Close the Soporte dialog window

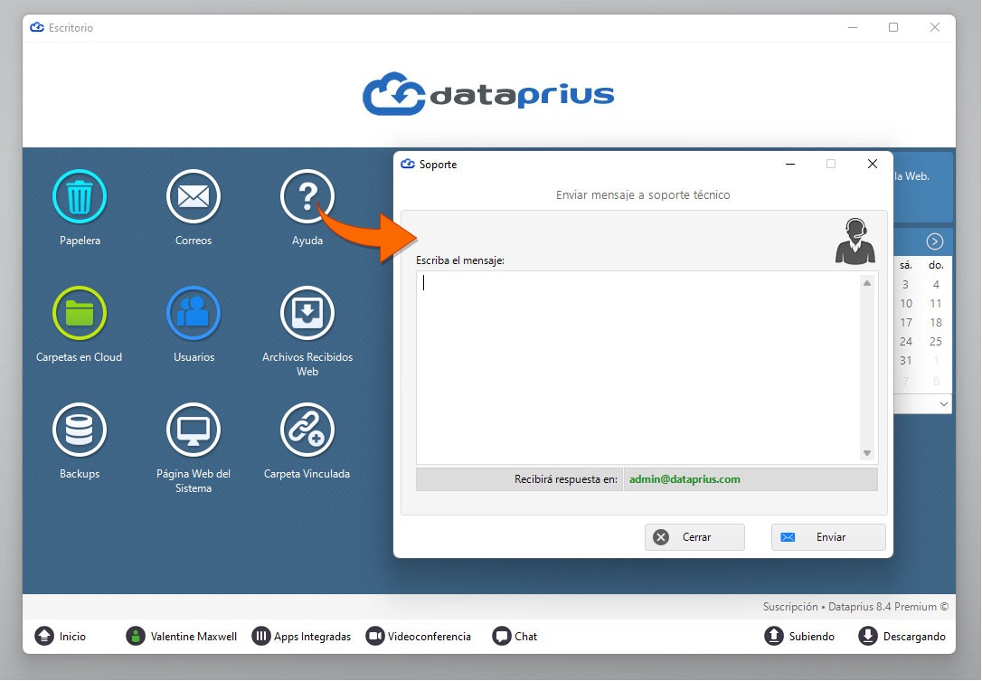click(x=873, y=164)
